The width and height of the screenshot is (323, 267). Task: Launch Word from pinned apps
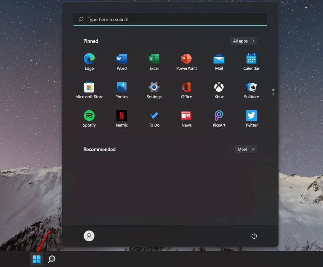coord(121,62)
